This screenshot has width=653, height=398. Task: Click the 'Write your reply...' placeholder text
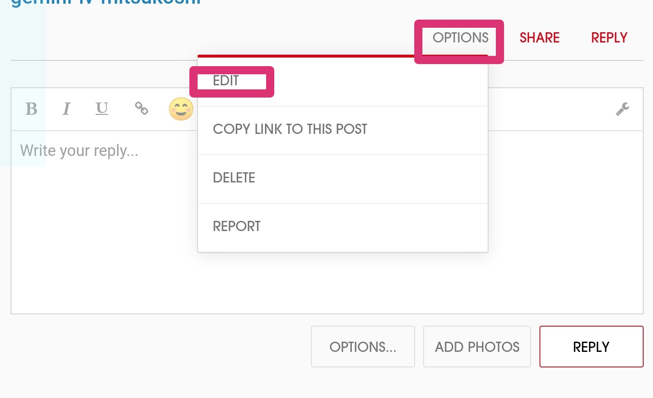point(80,151)
